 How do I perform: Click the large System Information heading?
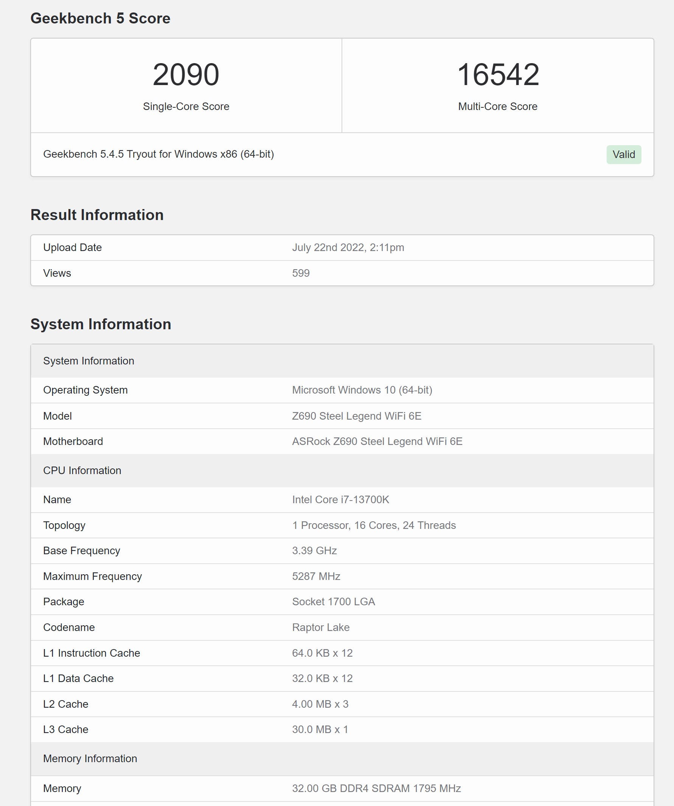point(101,324)
